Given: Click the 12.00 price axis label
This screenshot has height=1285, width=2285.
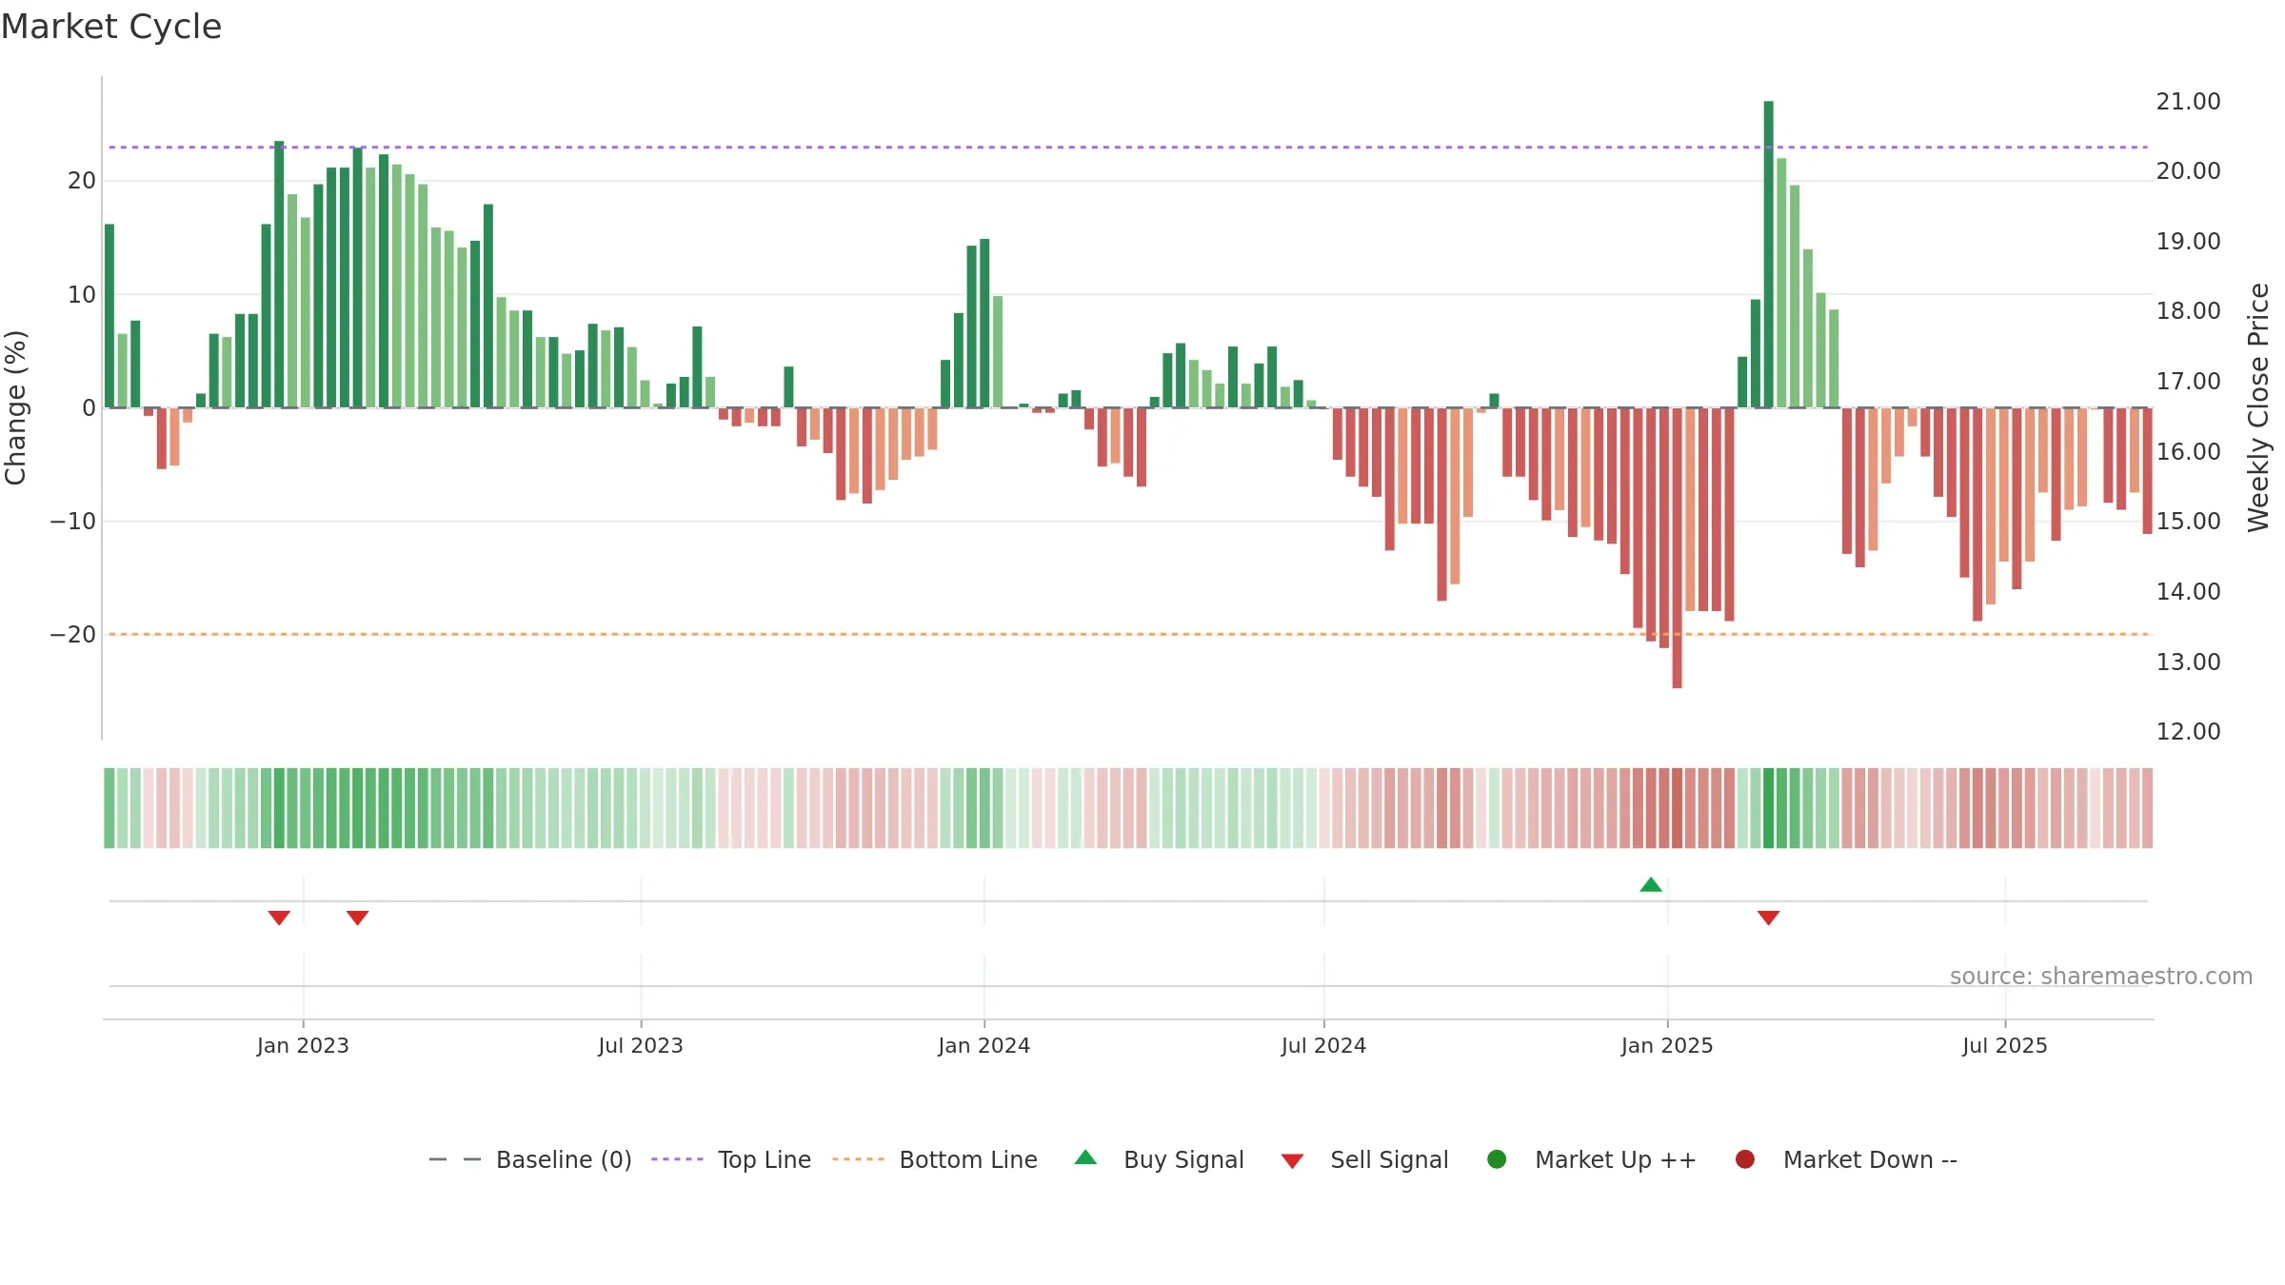Looking at the screenshot, I should (x=2188, y=732).
